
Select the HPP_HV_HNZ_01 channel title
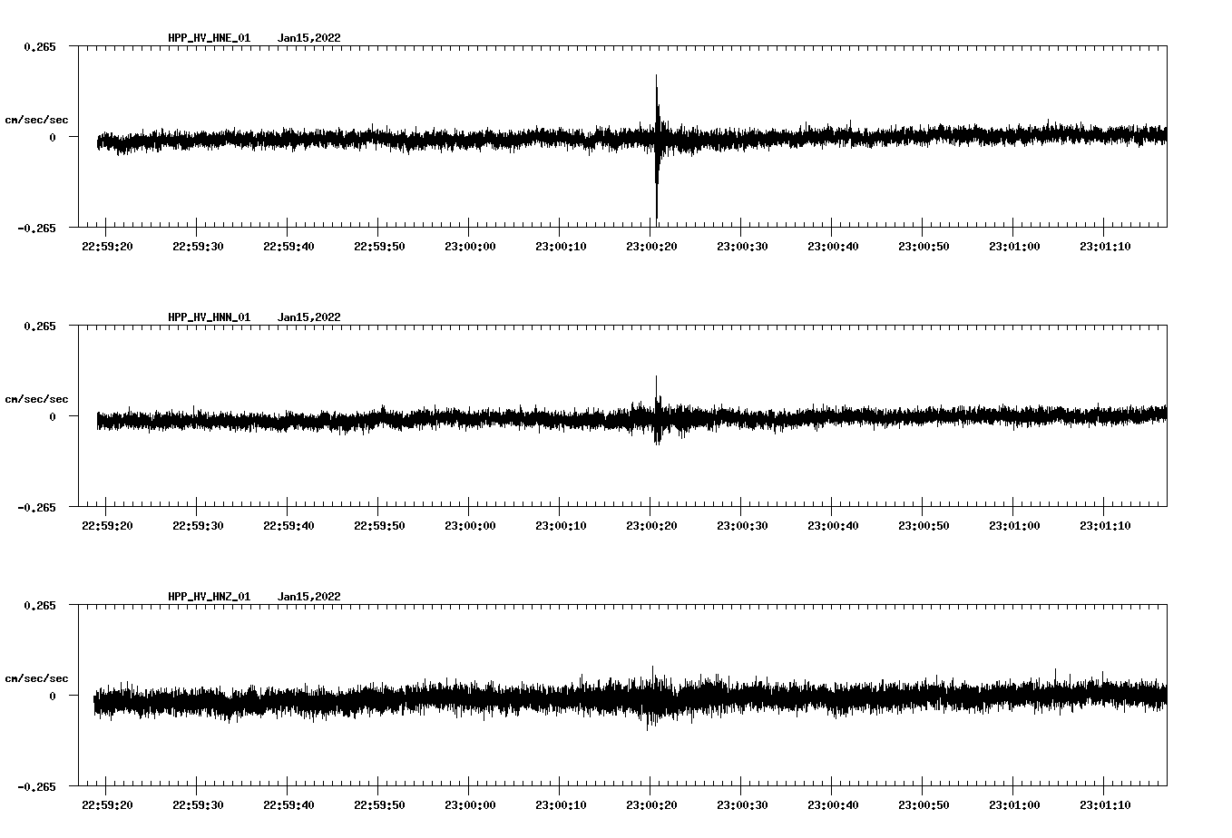click(x=209, y=597)
